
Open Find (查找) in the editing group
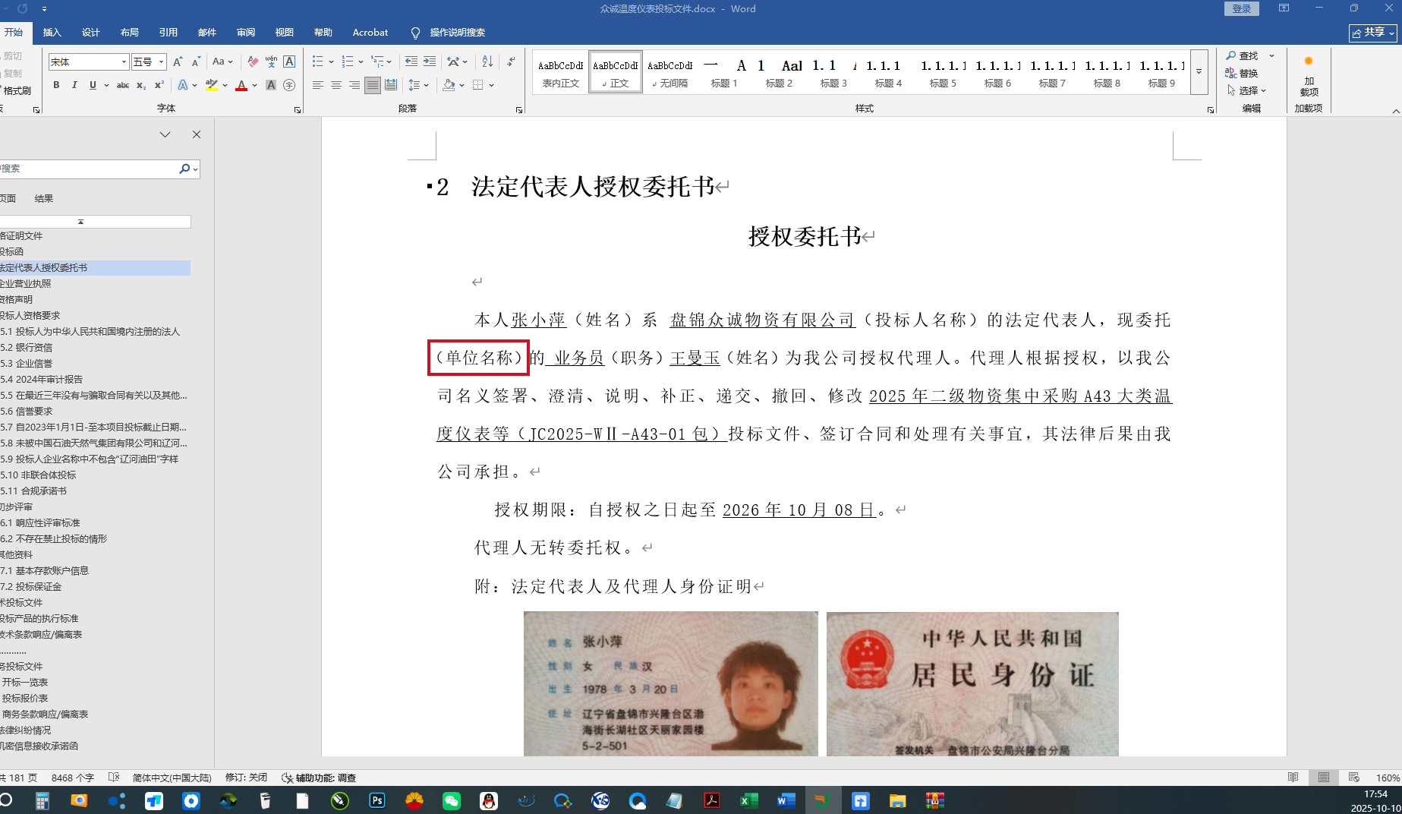(1243, 55)
